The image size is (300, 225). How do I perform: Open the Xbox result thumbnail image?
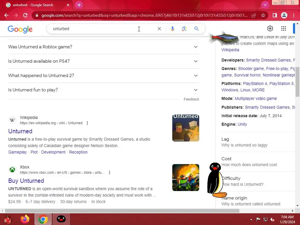(x=185, y=178)
